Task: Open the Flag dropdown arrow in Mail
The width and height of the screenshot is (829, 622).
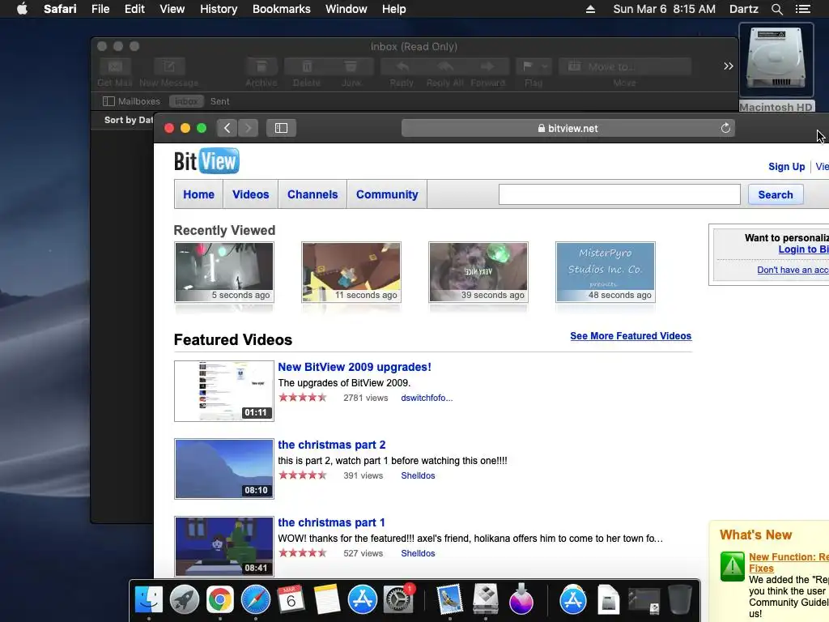Action: 545,66
